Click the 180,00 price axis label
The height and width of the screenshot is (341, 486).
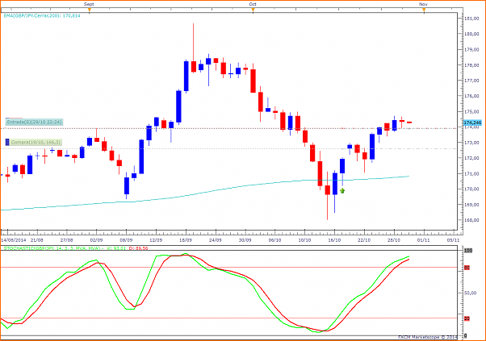click(x=471, y=34)
